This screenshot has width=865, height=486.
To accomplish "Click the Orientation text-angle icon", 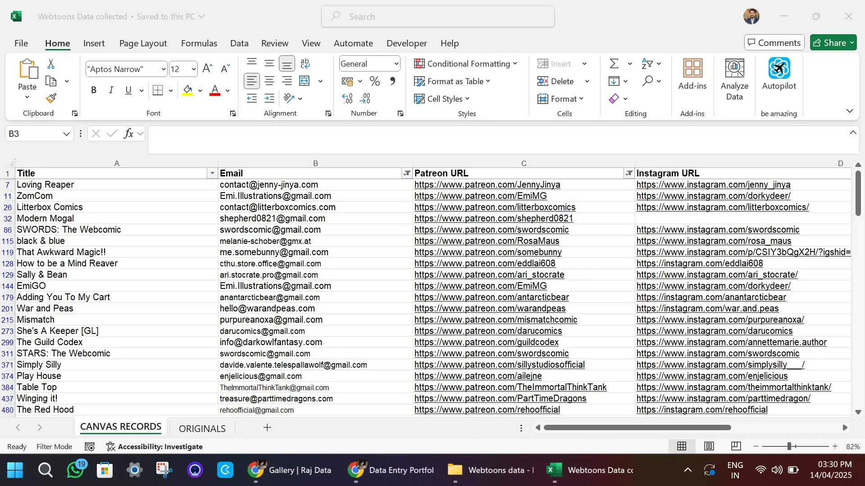I will 289,98.
